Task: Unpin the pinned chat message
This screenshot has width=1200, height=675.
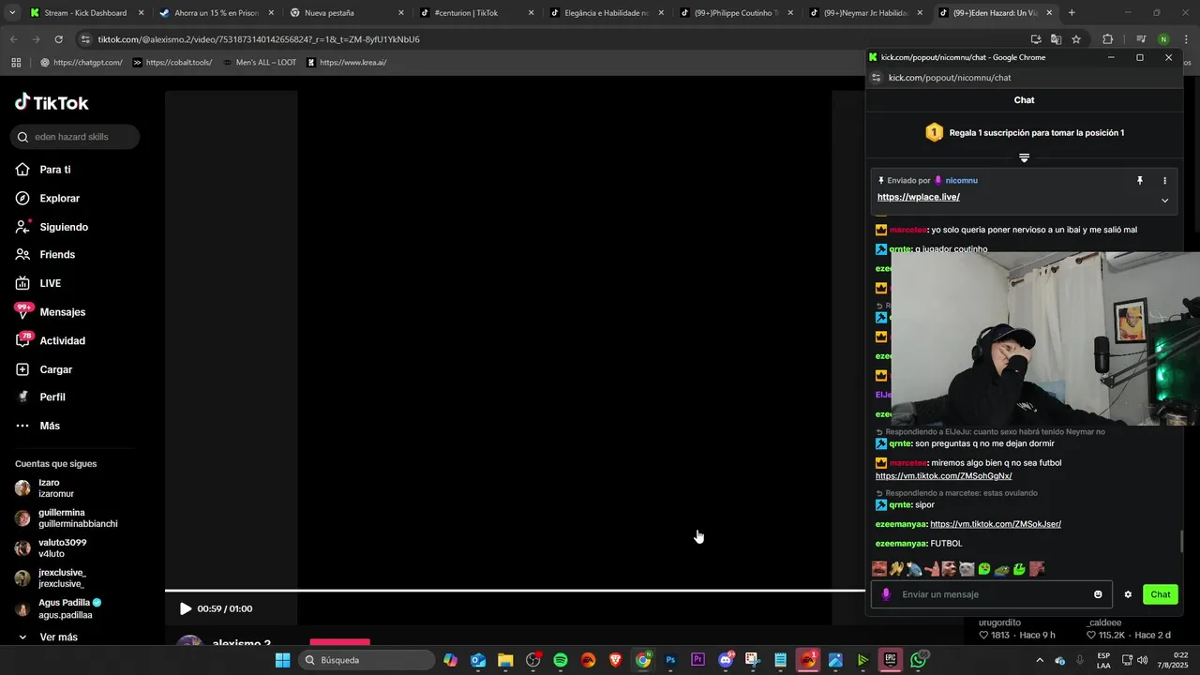Action: 1140,181
